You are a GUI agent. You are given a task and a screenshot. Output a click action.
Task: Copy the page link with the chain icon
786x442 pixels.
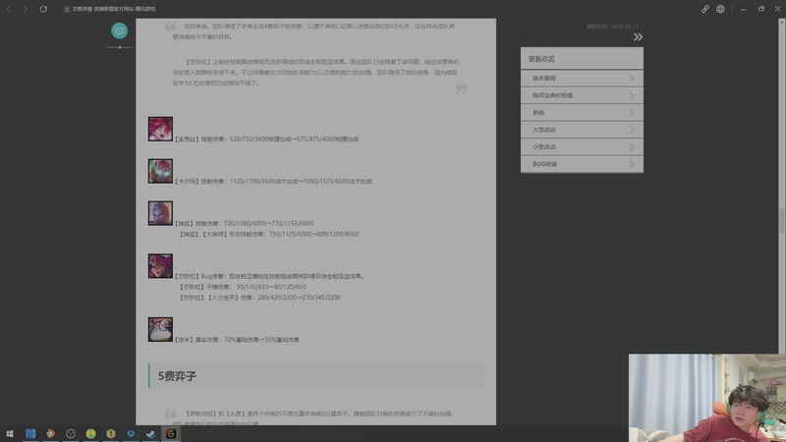(704, 9)
